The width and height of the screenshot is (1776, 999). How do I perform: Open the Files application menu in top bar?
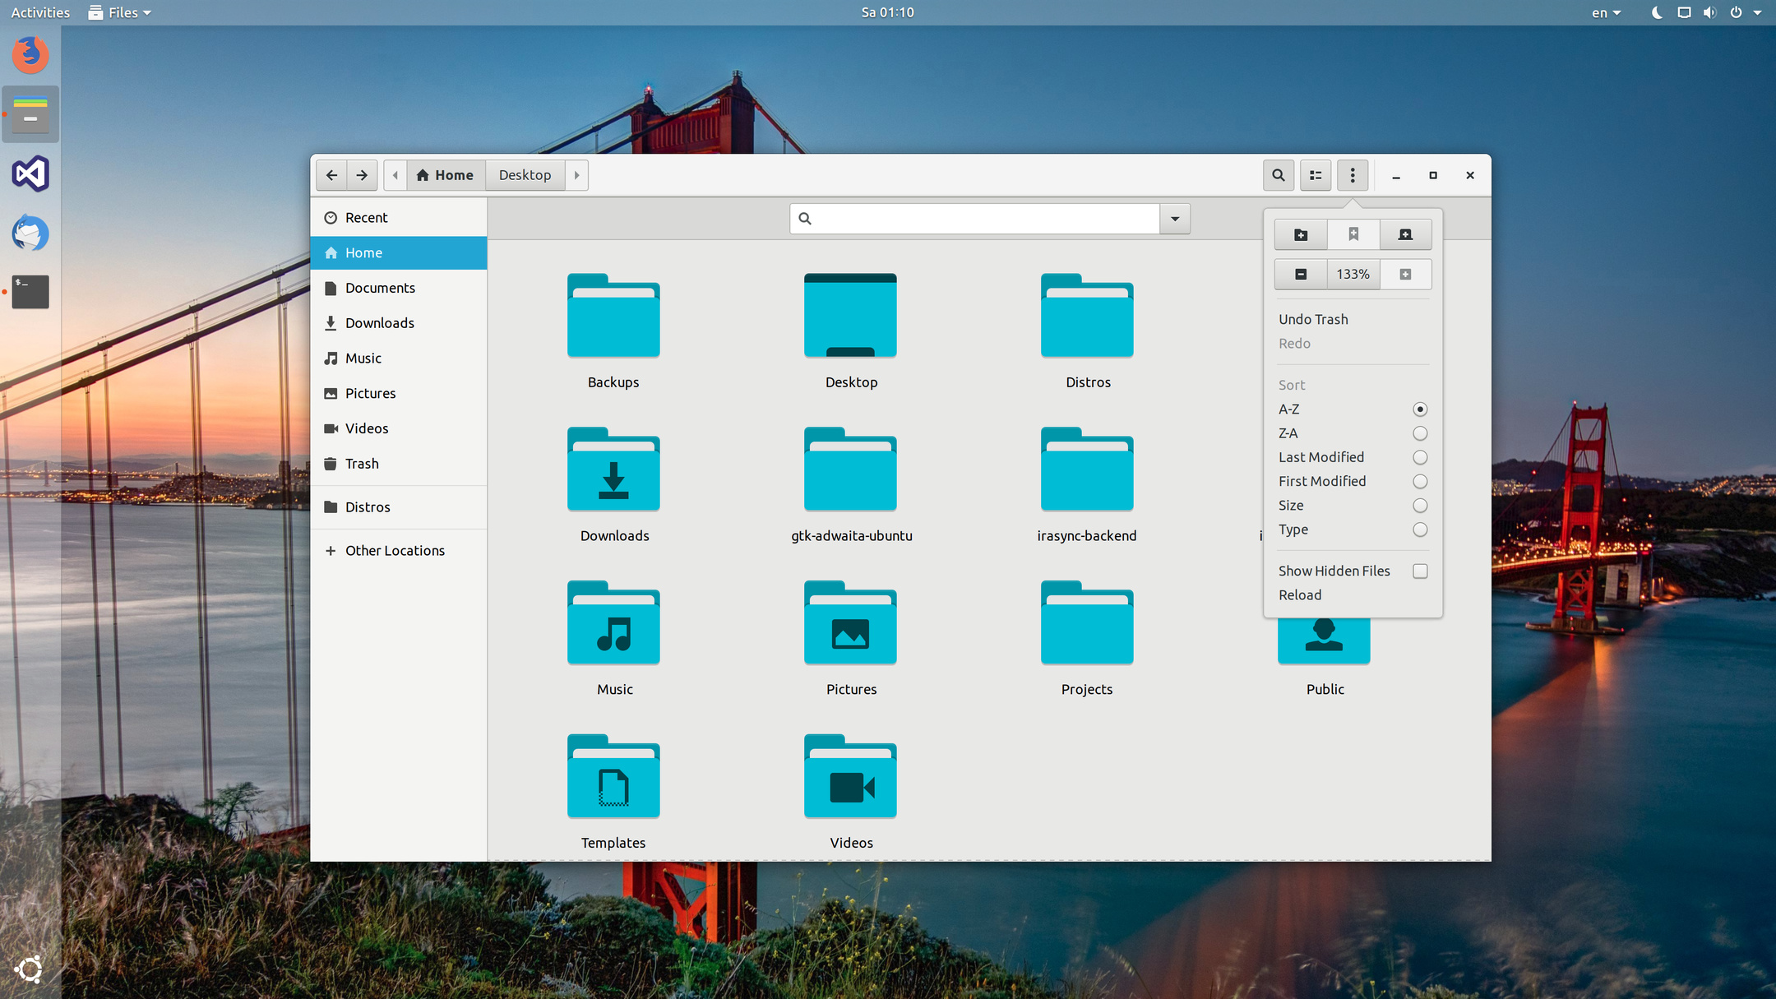pyautogui.click(x=121, y=12)
